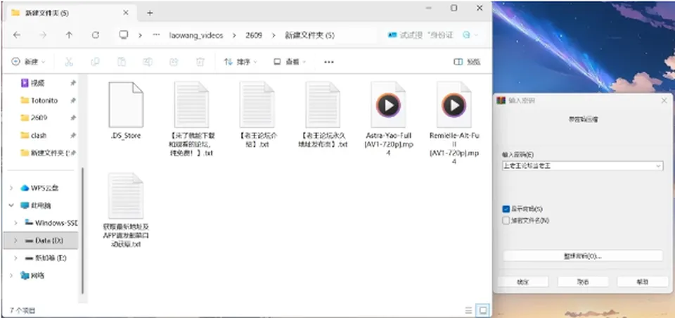Screen dimensions: 675x318
Task: Expand the Data (D:) drive node
Action: click(x=16, y=241)
